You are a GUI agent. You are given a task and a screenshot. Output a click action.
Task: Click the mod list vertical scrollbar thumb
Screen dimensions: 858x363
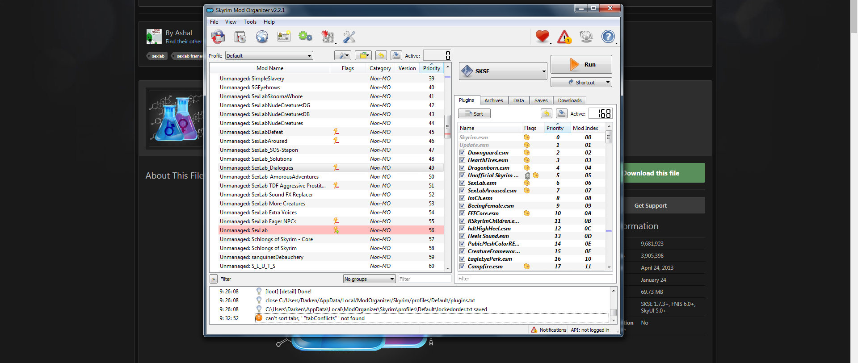tap(447, 126)
